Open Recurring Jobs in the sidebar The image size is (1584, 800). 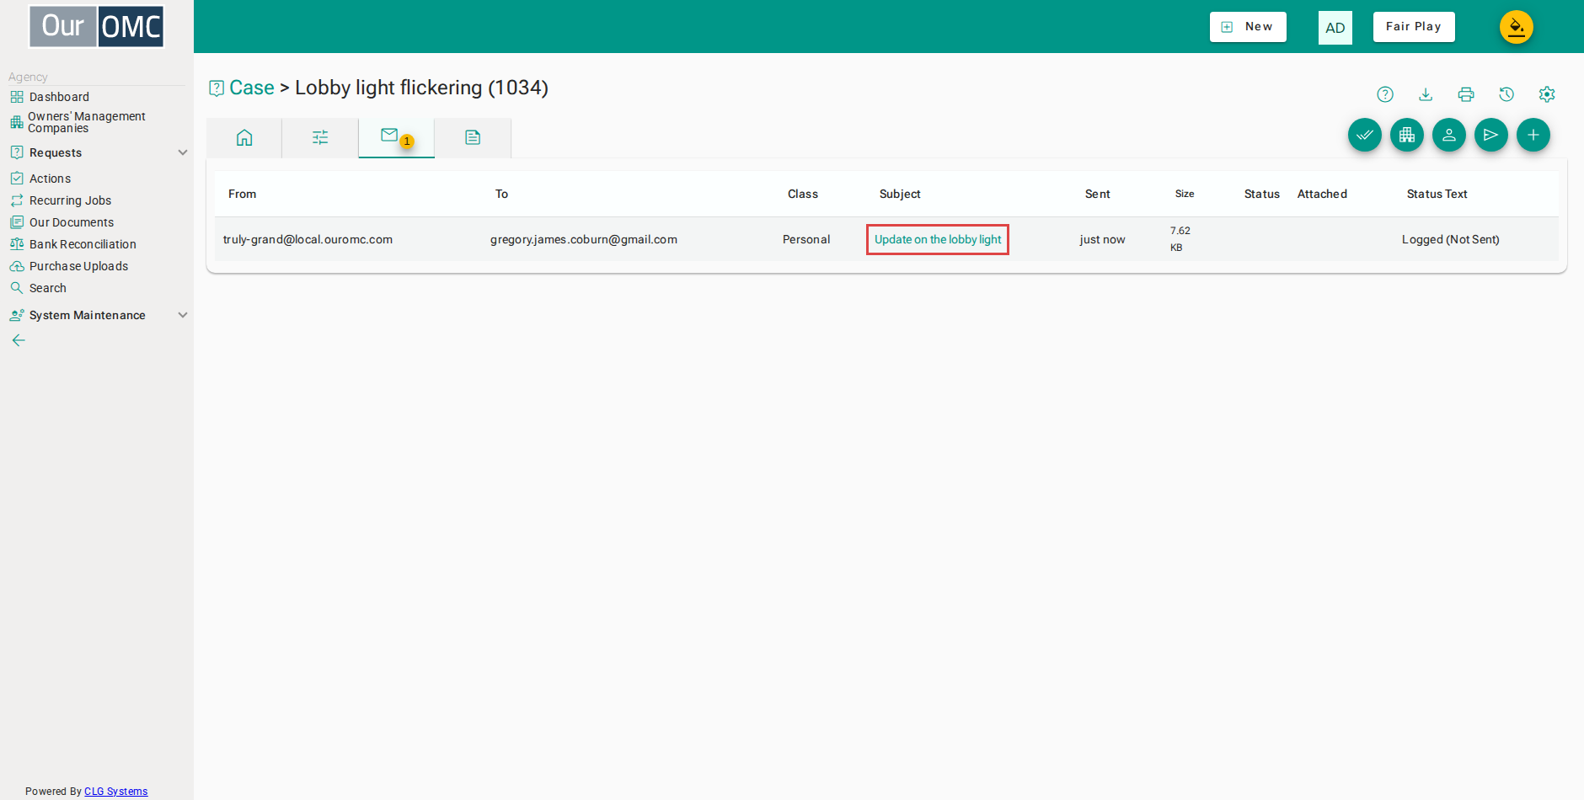(70, 200)
